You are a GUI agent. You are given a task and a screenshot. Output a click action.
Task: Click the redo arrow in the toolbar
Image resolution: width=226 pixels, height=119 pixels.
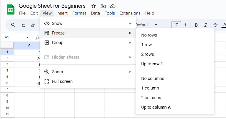click(33, 25)
